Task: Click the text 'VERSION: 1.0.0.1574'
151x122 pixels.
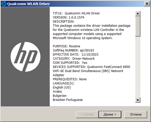Action: pos(69,18)
